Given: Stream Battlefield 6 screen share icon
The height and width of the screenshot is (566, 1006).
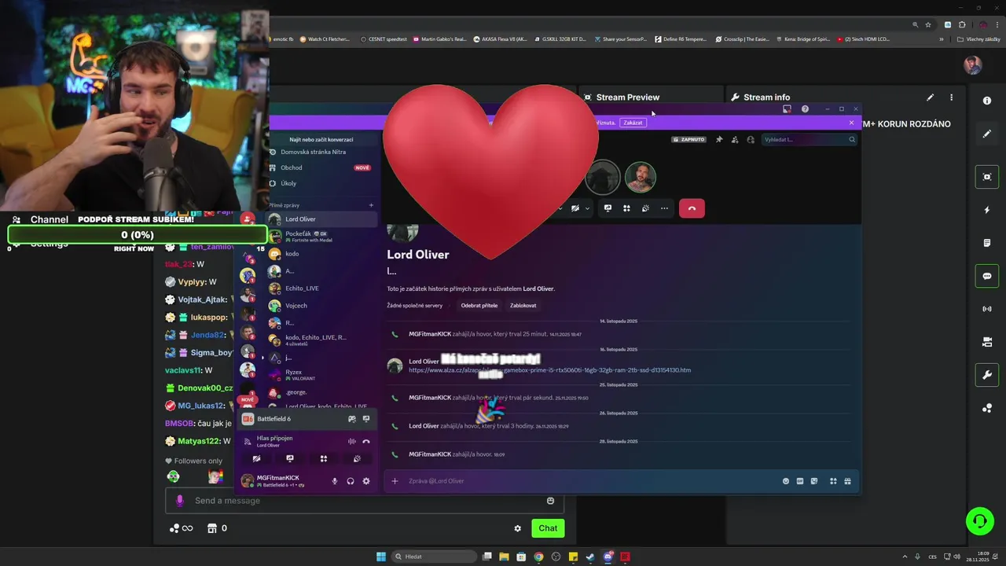Looking at the screenshot, I should [x=366, y=419].
